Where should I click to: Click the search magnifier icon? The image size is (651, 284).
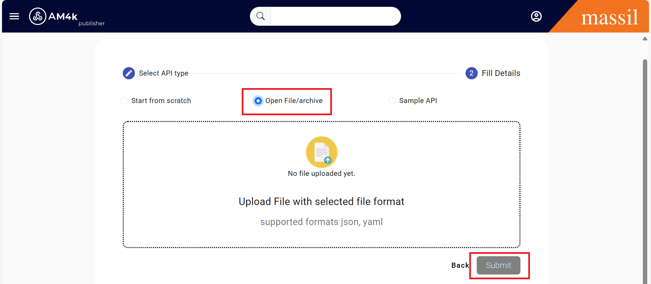pos(260,16)
